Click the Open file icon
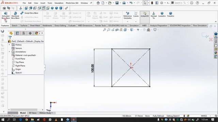The image size is (218, 122). tap(110, 3)
